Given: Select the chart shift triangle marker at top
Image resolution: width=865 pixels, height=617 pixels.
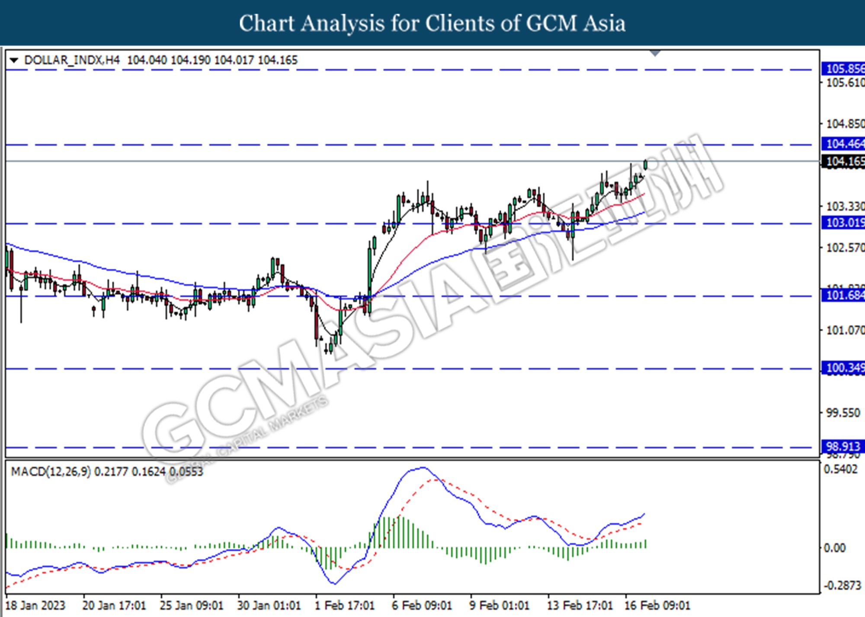Looking at the screenshot, I should pyautogui.click(x=655, y=53).
